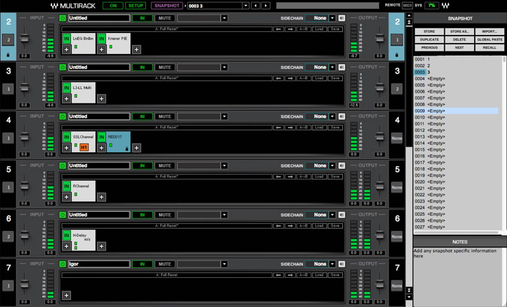Toggle the MUTE button on rack 4
This screenshot has width=507, height=307.
165,117
